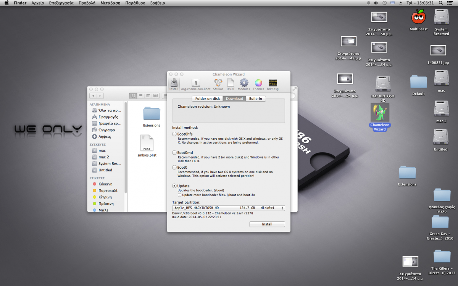Open the Target partition dropdown
The width and height of the screenshot is (458, 286).
click(x=229, y=208)
